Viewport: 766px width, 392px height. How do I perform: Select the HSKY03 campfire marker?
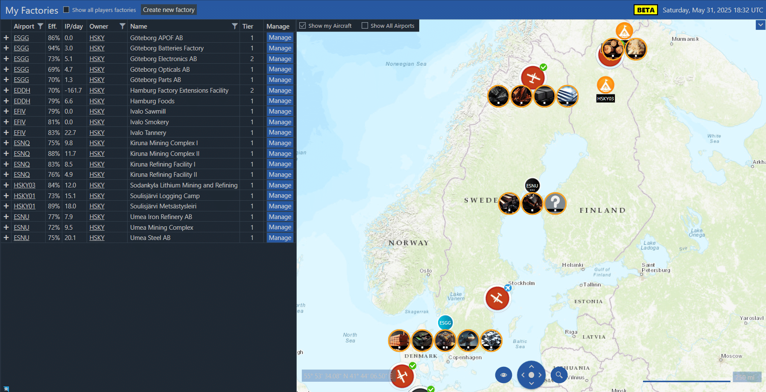[x=605, y=85]
